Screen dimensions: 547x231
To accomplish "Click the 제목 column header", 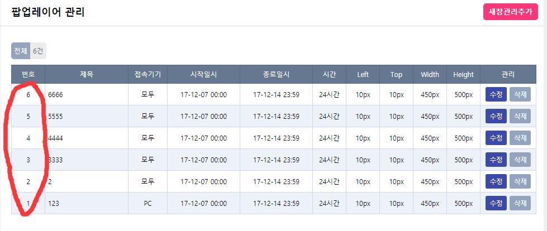I will click(87, 74).
